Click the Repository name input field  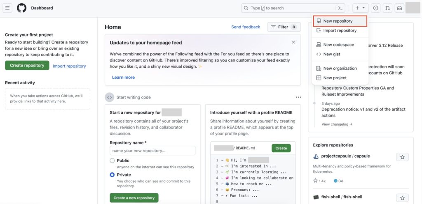pos(152,150)
